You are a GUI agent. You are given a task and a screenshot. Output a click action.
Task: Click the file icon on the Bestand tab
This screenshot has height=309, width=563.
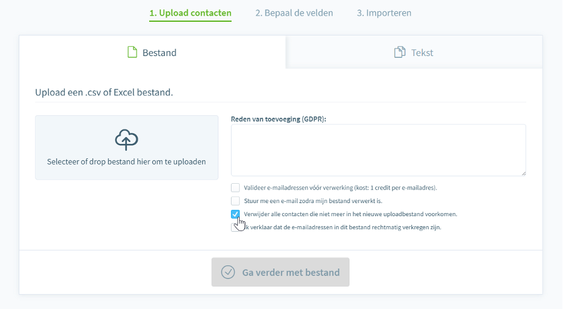pos(132,52)
